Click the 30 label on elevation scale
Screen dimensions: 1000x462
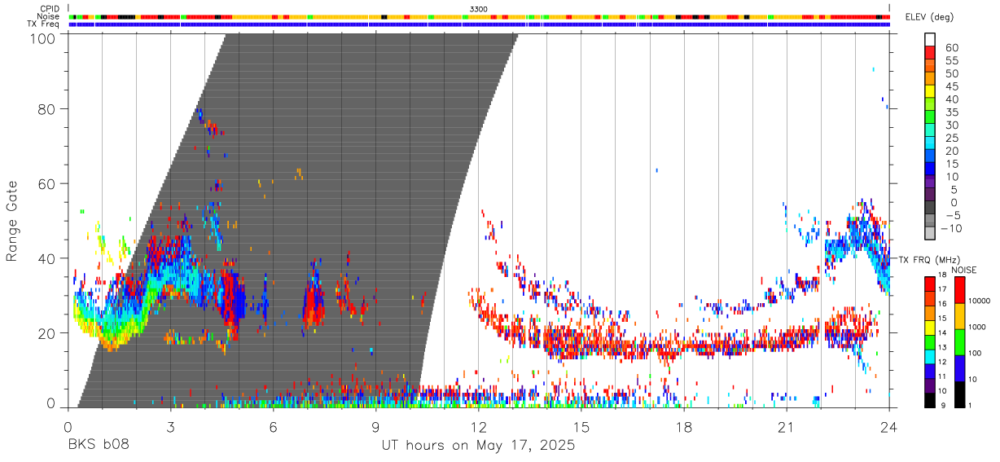(x=951, y=125)
